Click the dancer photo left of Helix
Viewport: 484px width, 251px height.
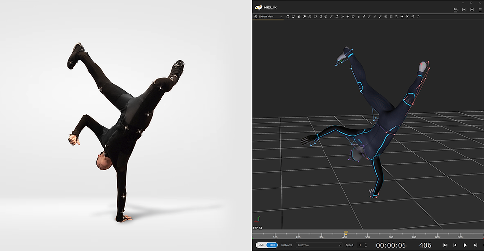[126, 132]
